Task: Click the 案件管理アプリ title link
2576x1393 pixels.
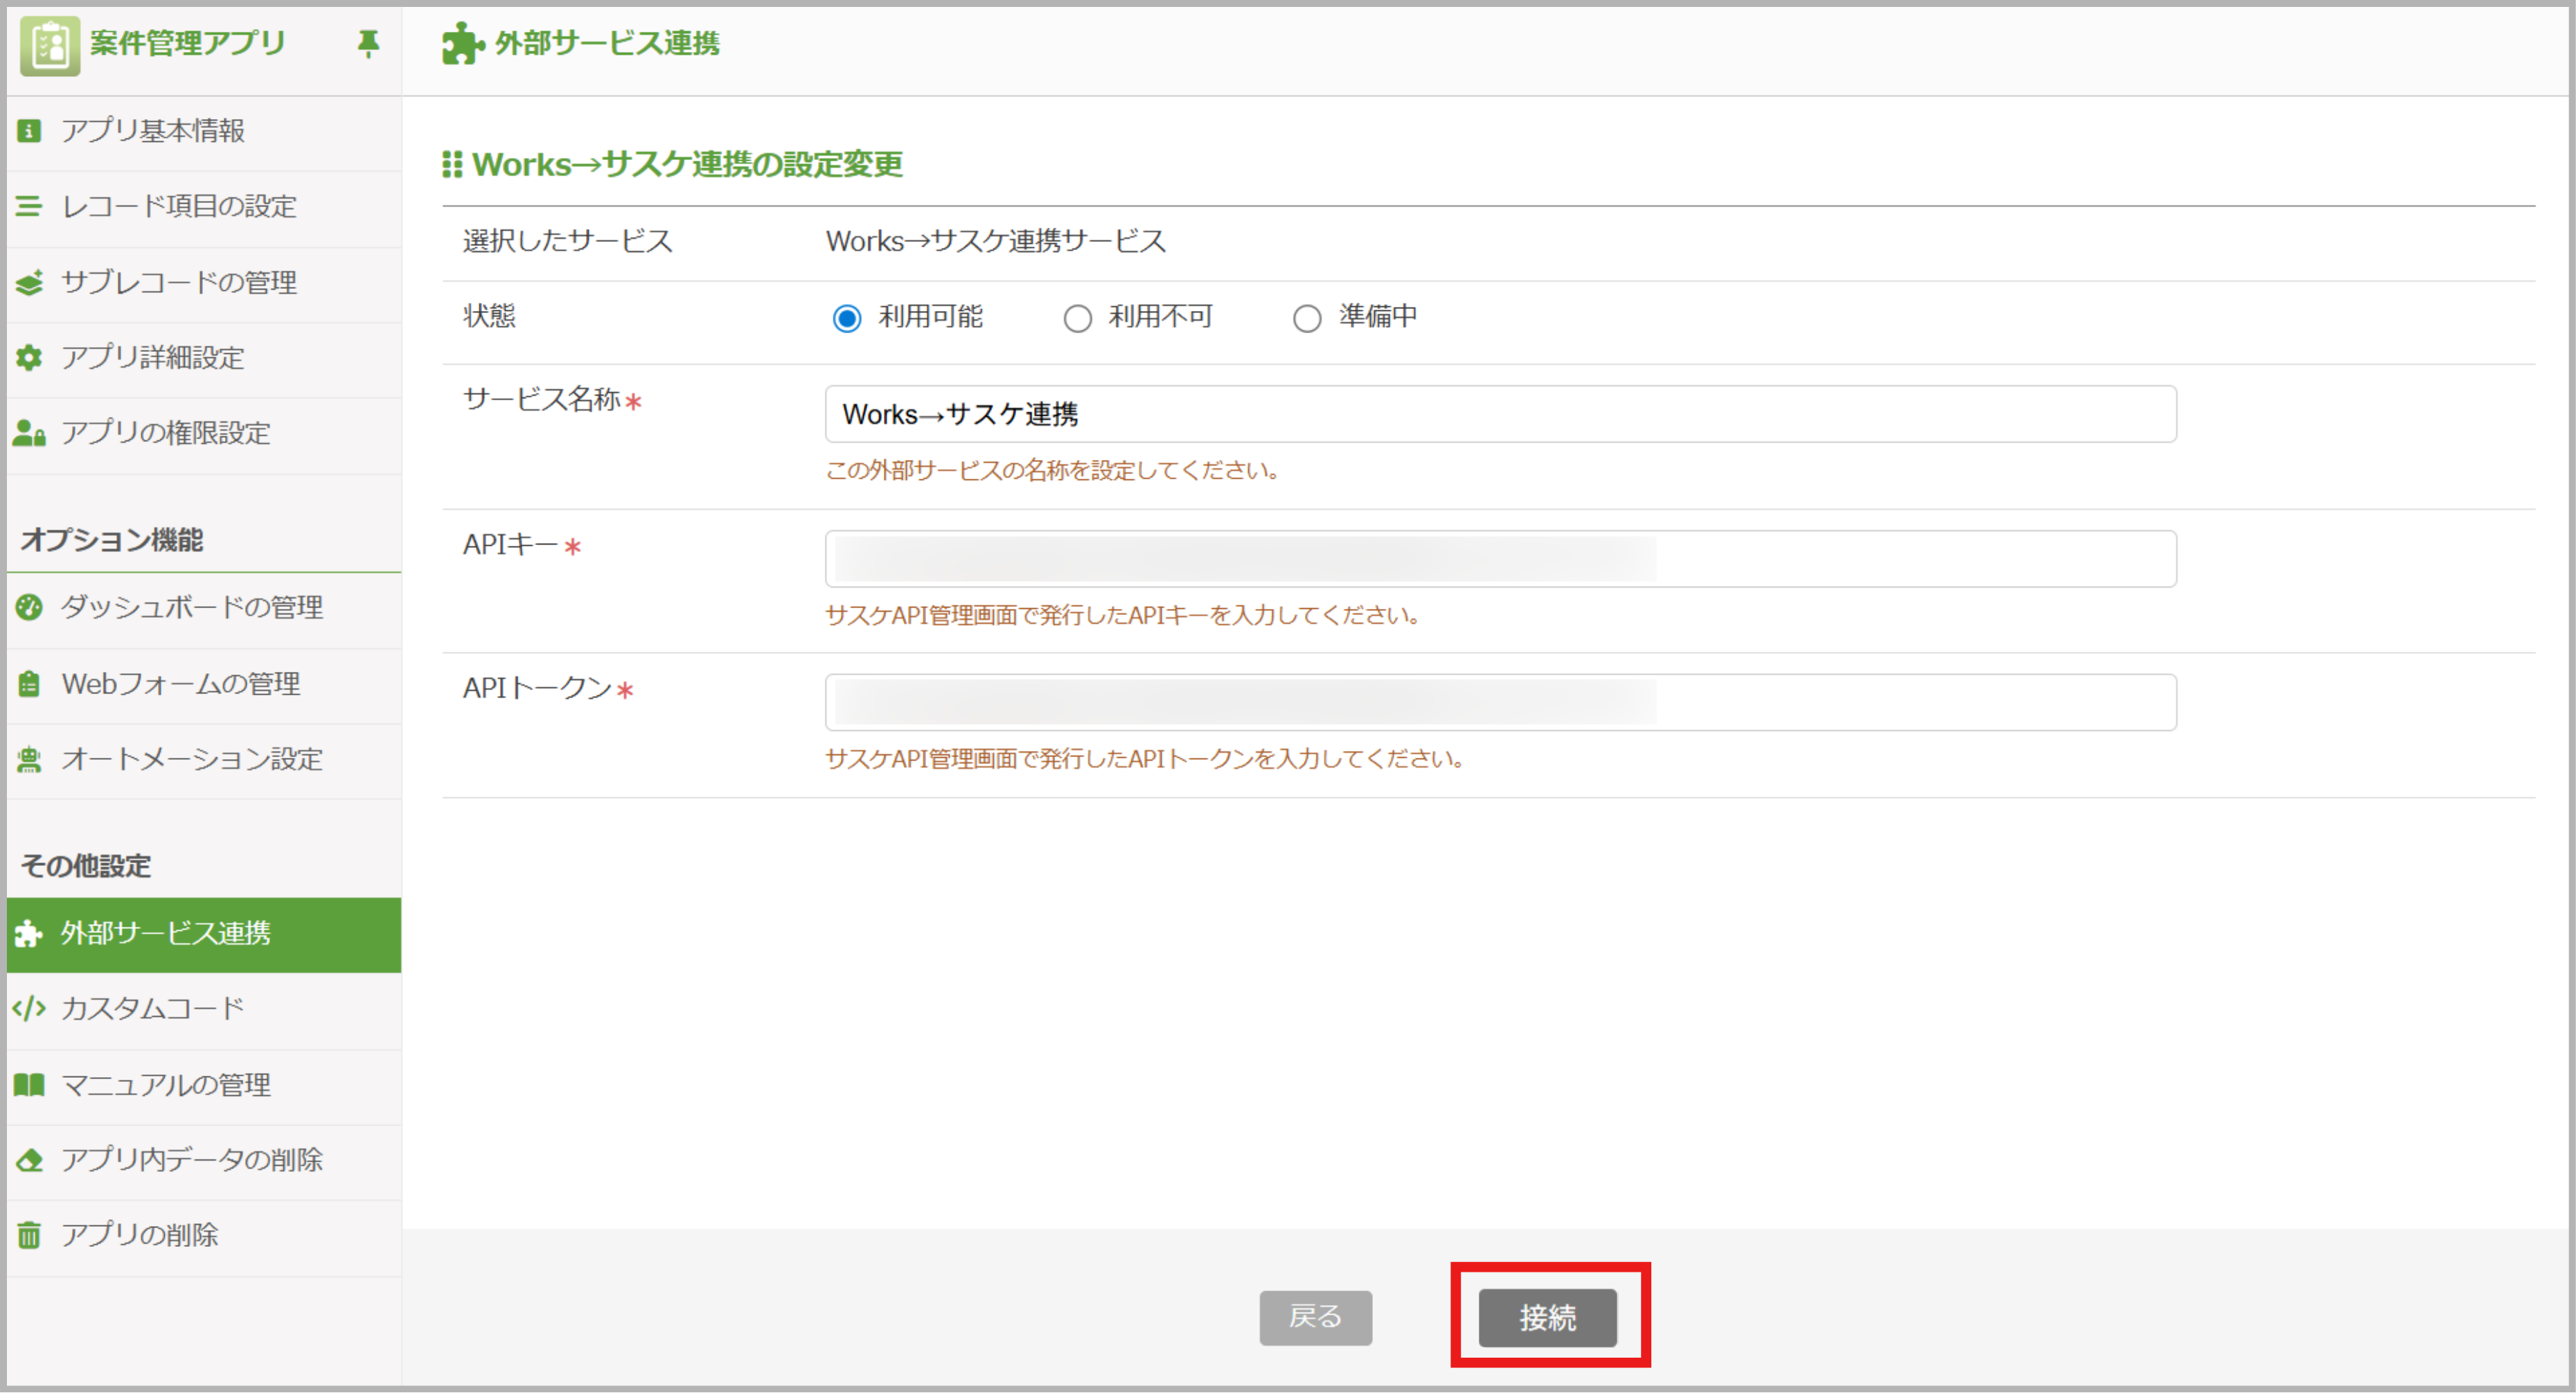Action: (x=188, y=43)
